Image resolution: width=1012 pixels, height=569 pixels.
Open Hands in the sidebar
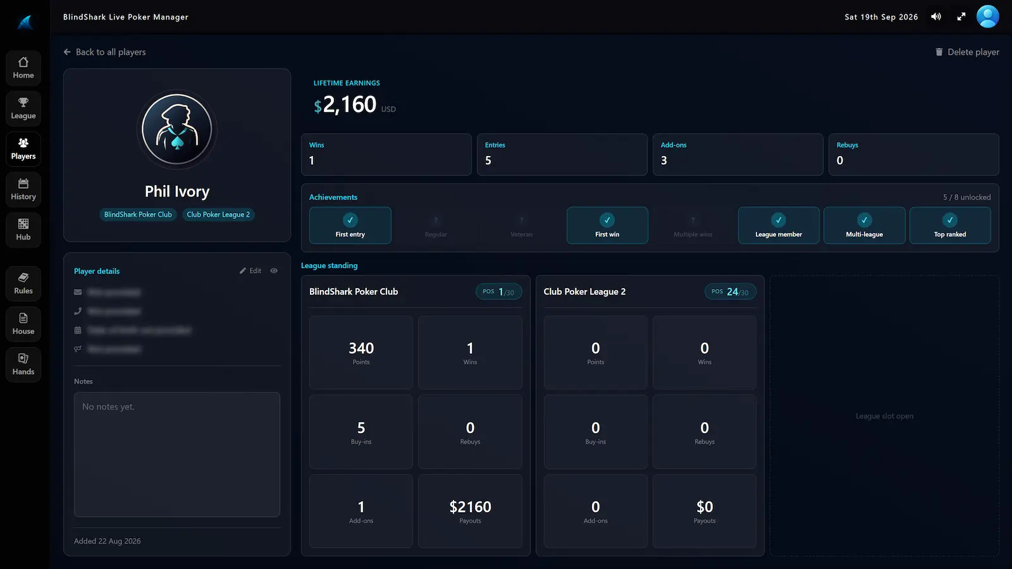click(23, 364)
